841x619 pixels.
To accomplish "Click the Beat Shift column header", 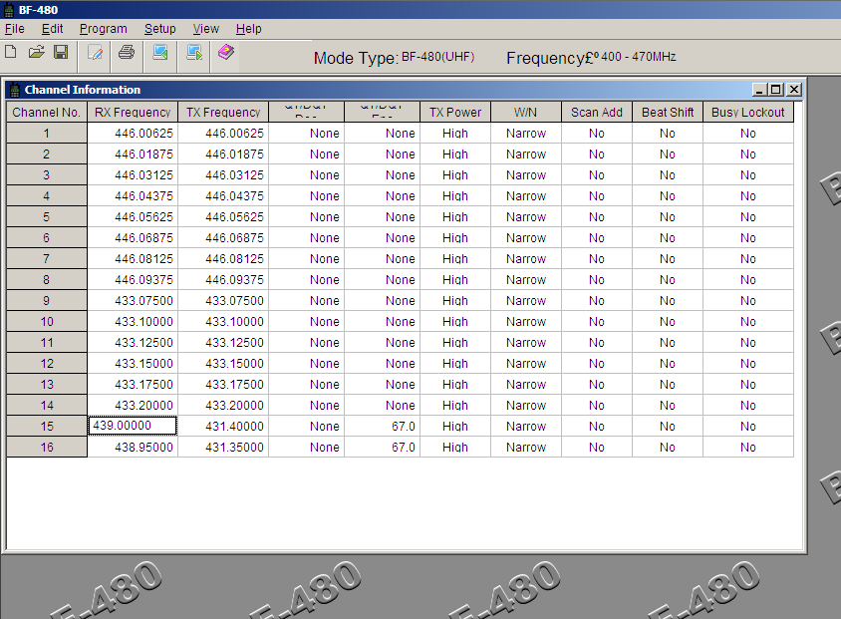I will coord(668,112).
